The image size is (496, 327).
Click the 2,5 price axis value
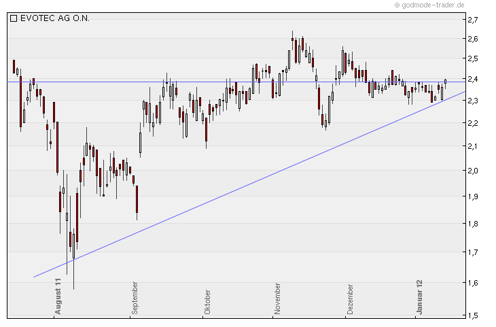473,58
